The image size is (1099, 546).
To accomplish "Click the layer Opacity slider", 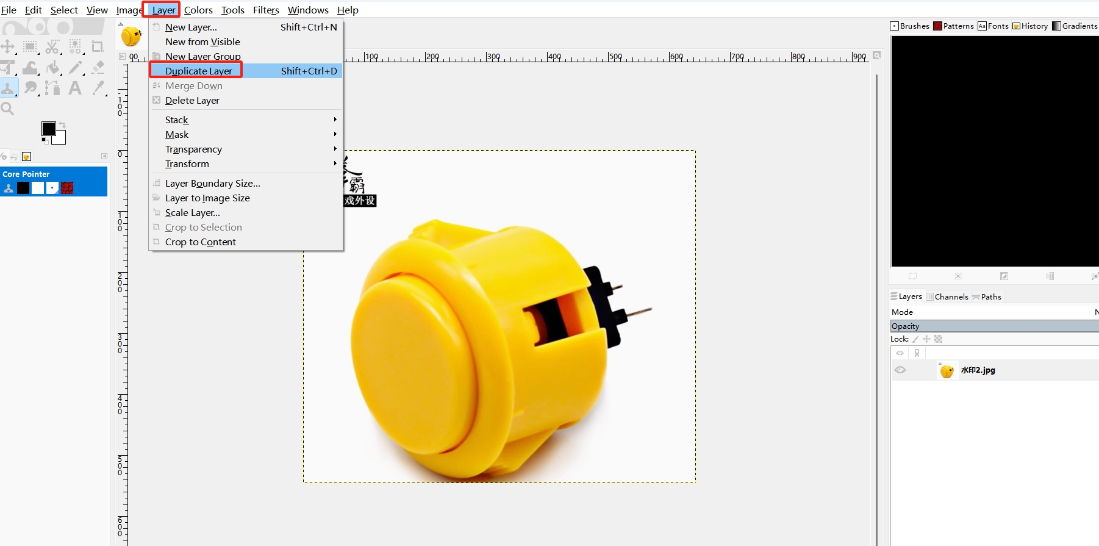I will (994, 326).
